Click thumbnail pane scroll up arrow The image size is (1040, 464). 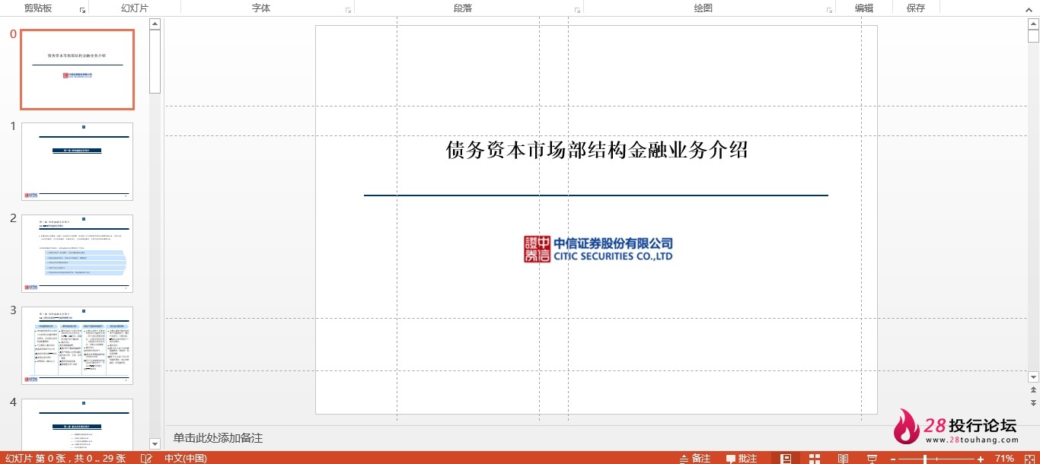(155, 24)
